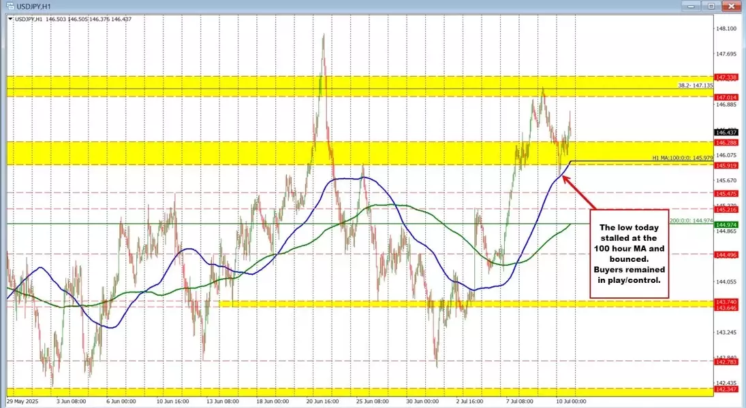The width and height of the screenshot is (746, 408).
Task: Click the 20 Jun 16:00 time label
Action: click(322, 401)
